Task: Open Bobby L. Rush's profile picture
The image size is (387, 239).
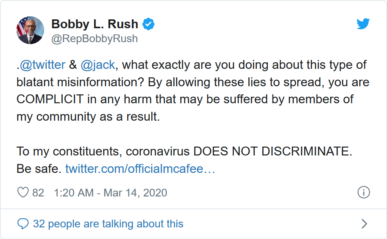Action: pyautogui.click(x=30, y=30)
